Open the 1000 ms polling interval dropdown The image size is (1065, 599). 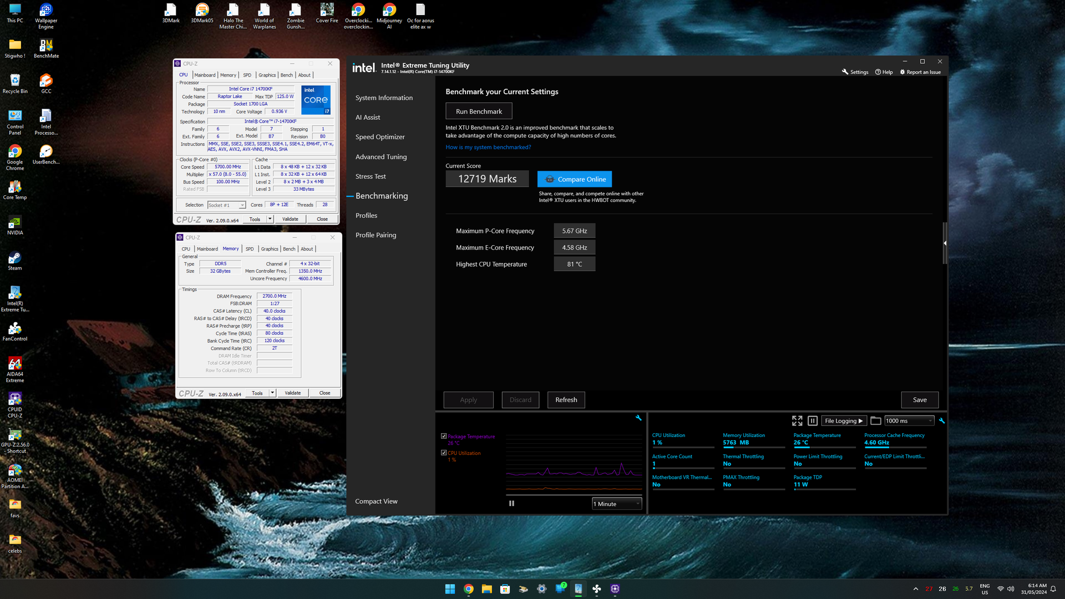[x=909, y=421]
